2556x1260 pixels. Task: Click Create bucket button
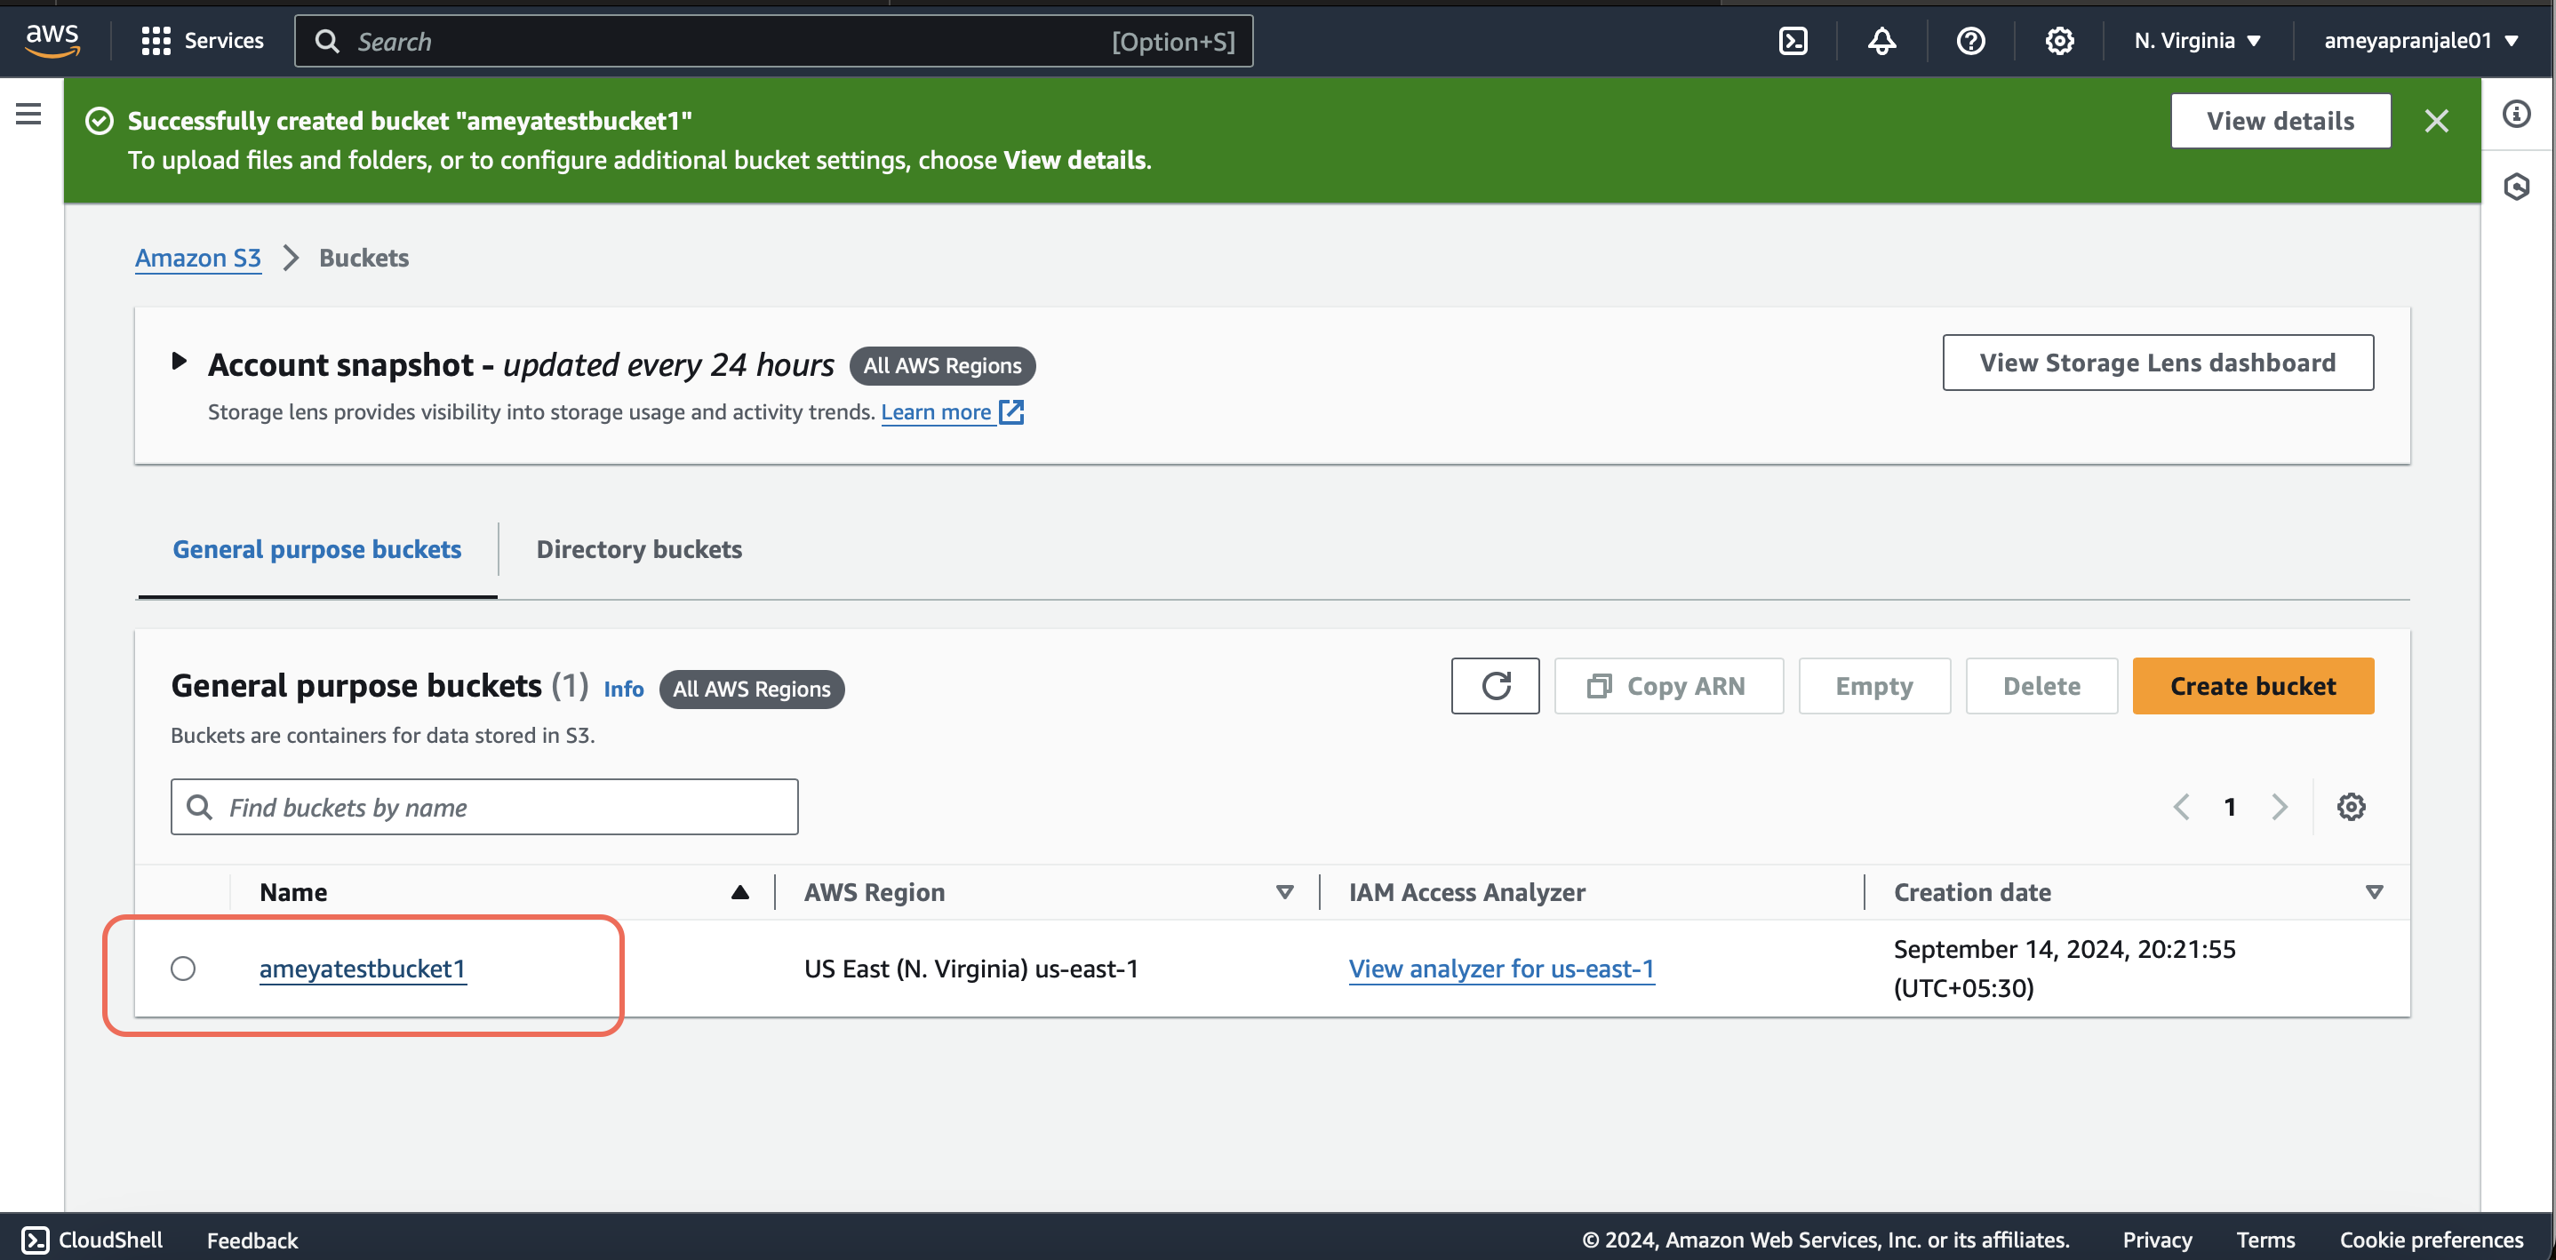[x=2255, y=684]
